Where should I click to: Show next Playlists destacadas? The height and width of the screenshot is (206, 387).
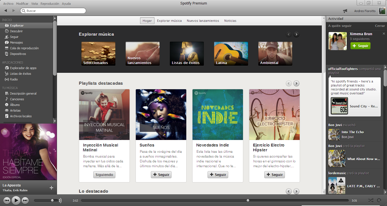(x=296, y=83)
